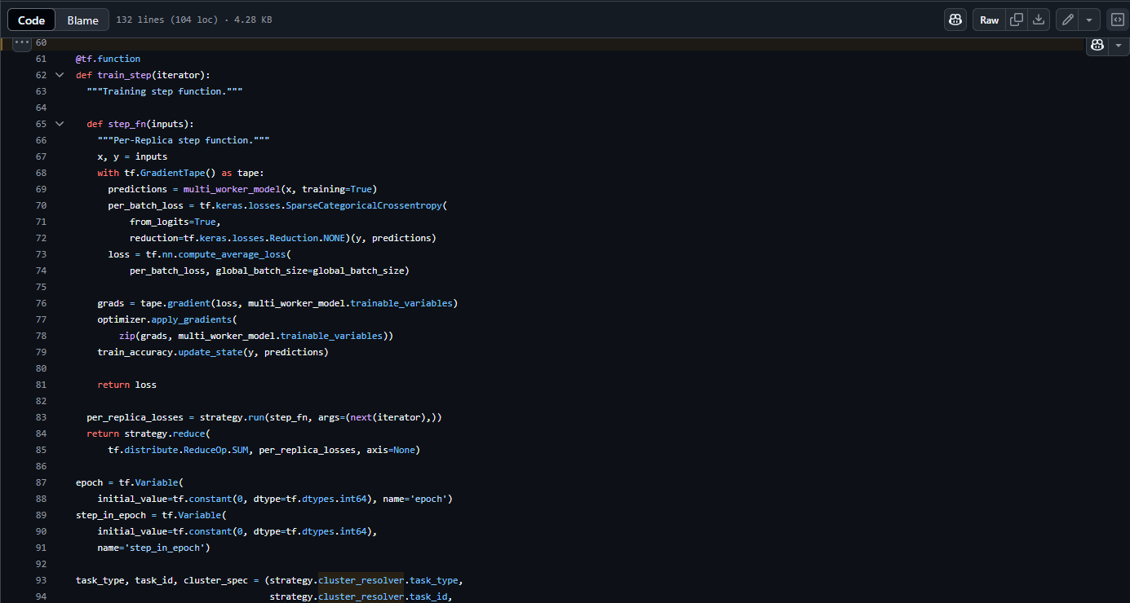This screenshot has width=1130, height=603.
Task: Click the line 60 ellipsis actions button
Action: [22, 42]
